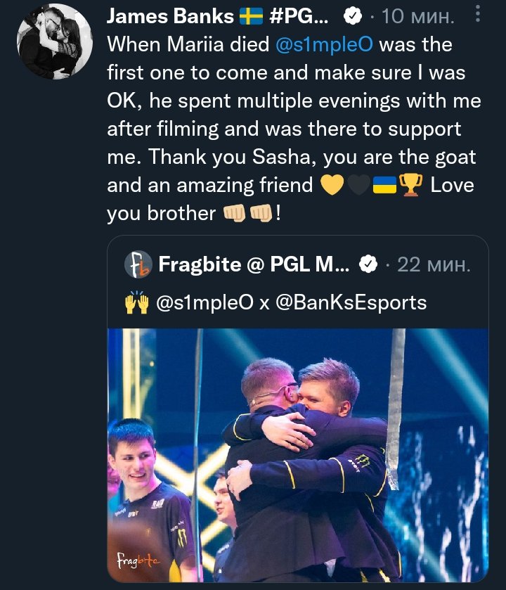
Task: Click the Fragbite round logo avatar
Action: [138, 264]
